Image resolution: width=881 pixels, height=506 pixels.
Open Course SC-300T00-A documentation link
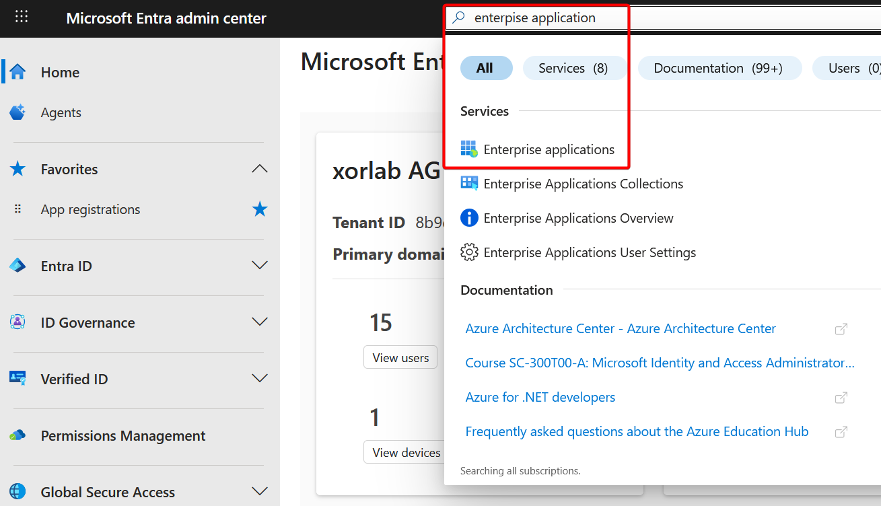pos(660,363)
